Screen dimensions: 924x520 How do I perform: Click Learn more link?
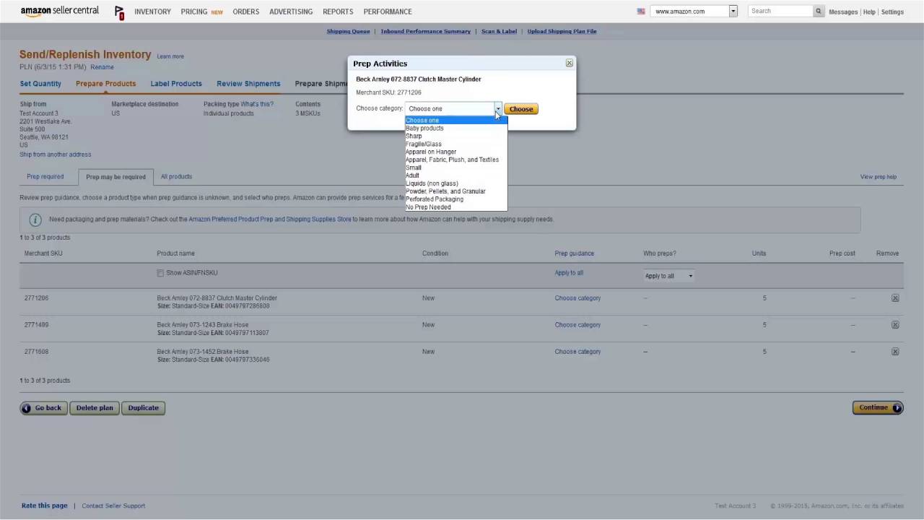(170, 56)
